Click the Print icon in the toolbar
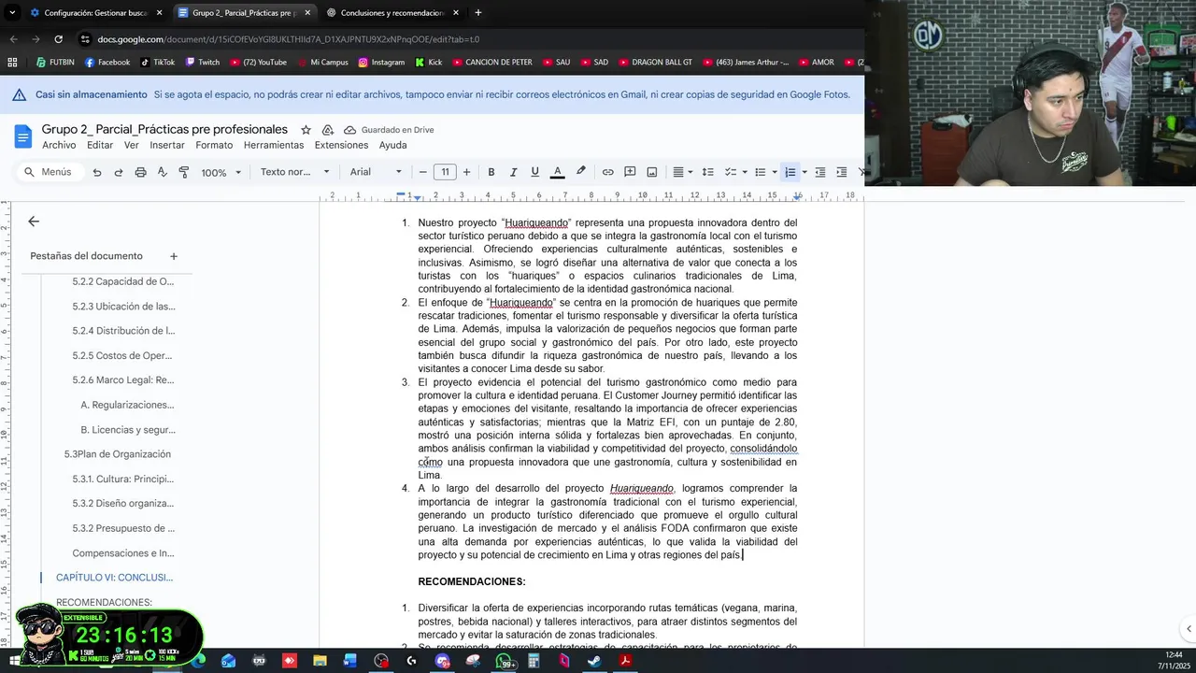The image size is (1196, 673). point(140,172)
